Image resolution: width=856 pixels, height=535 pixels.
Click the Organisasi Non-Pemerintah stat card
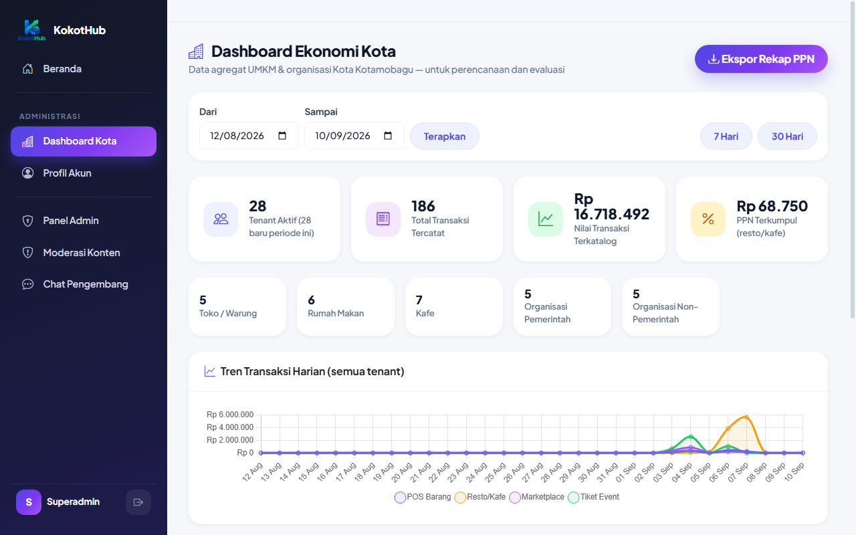click(671, 306)
